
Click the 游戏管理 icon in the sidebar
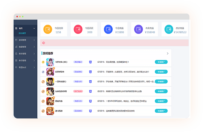[16, 40]
